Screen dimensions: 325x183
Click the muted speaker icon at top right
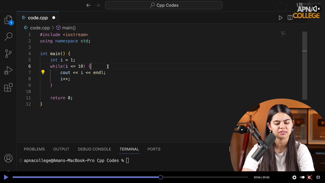[x=316, y=9]
